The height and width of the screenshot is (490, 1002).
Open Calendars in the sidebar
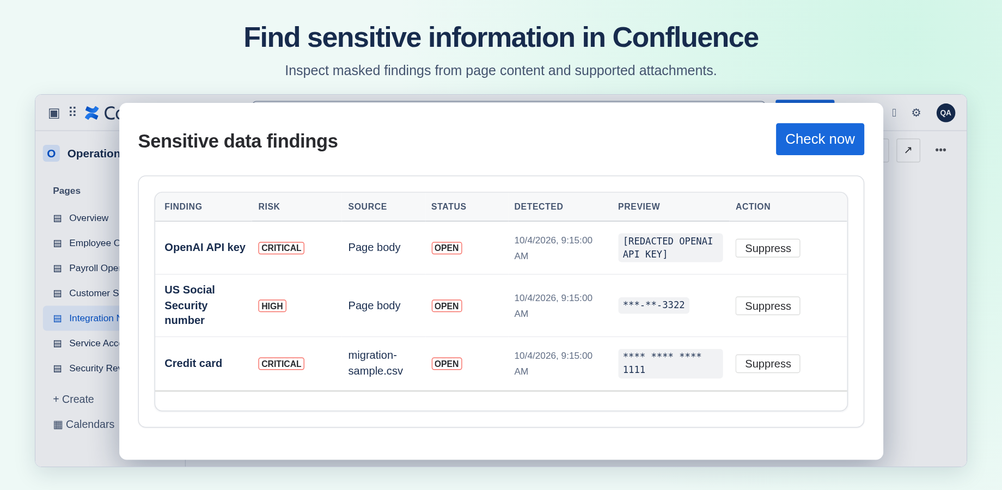(84, 424)
